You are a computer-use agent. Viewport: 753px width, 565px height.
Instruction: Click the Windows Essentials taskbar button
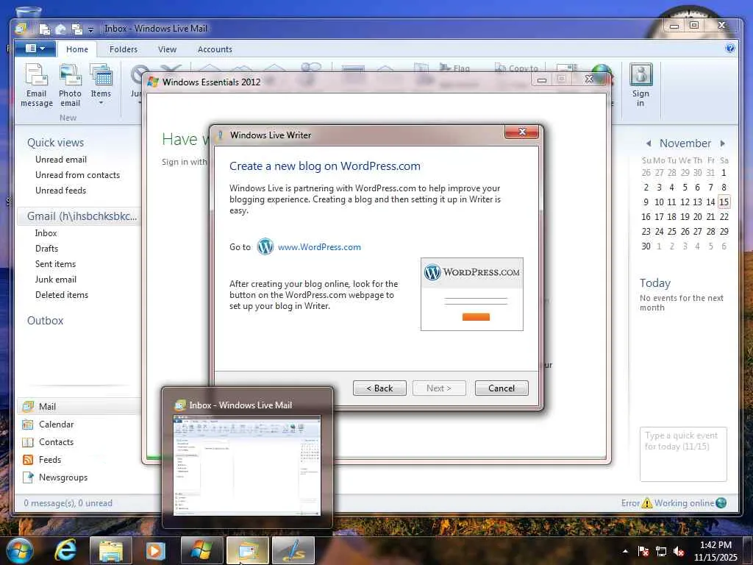pyautogui.click(x=201, y=550)
